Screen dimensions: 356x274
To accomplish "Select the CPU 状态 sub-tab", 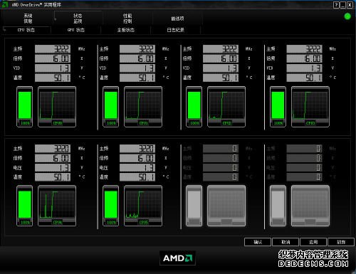I will pos(26,30).
